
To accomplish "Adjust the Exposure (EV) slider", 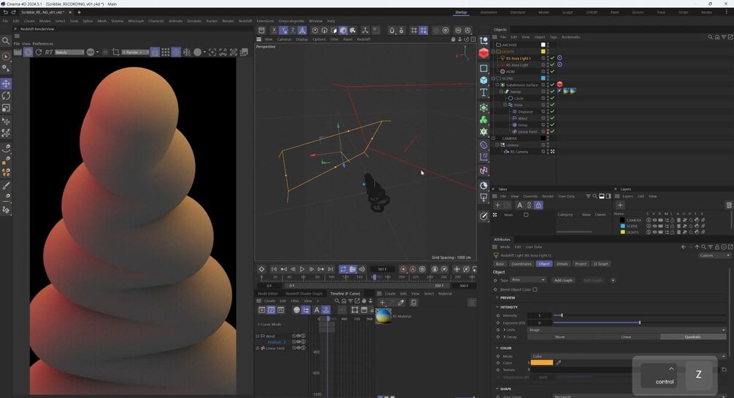I will pyautogui.click(x=640, y=322).
